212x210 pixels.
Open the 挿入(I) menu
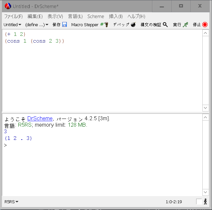116,16
